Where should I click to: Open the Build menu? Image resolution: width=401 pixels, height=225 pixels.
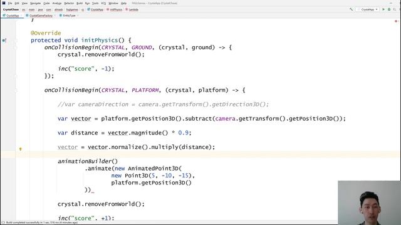point(80,3)
